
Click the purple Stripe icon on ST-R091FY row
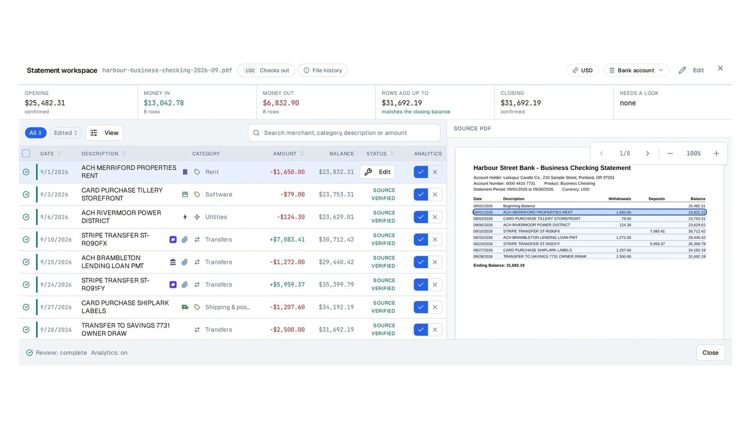(173, 285)
